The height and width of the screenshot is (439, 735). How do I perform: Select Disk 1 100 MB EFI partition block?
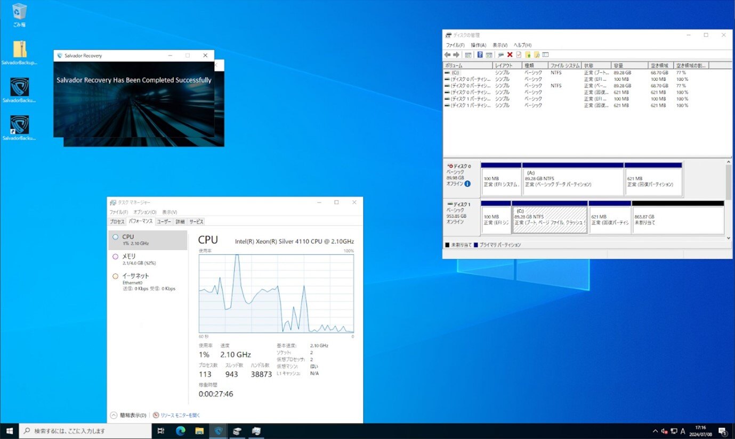point(496,217)
